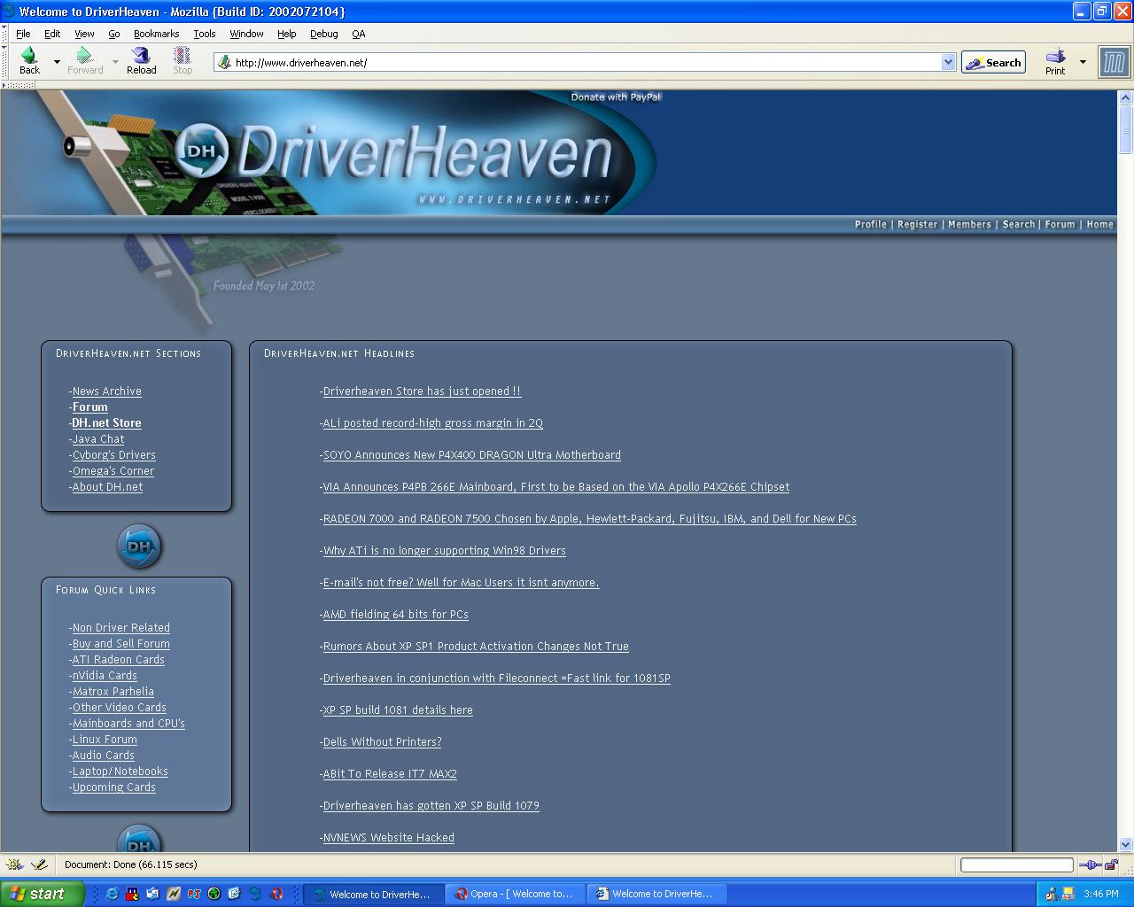Open Omega's Corner link
This screenshot has width=1134, height=907.
pos(113,471)
